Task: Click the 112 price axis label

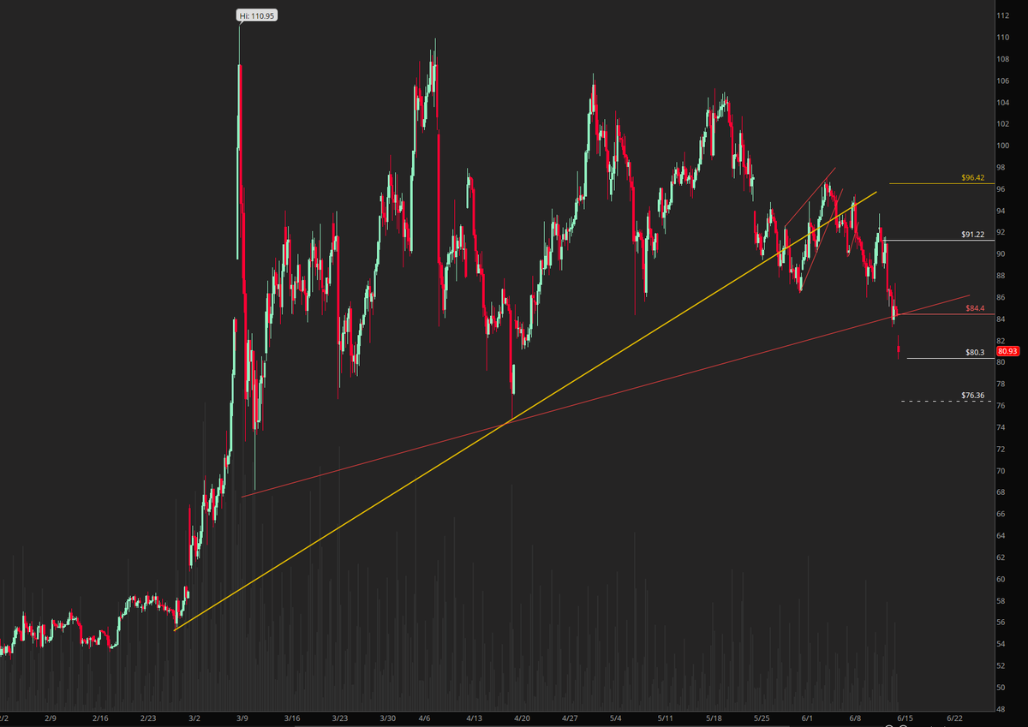Action: [x=1002, y=15]
